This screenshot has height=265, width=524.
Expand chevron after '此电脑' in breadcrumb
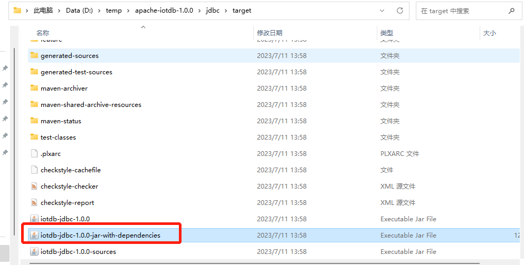coord(59,11)
